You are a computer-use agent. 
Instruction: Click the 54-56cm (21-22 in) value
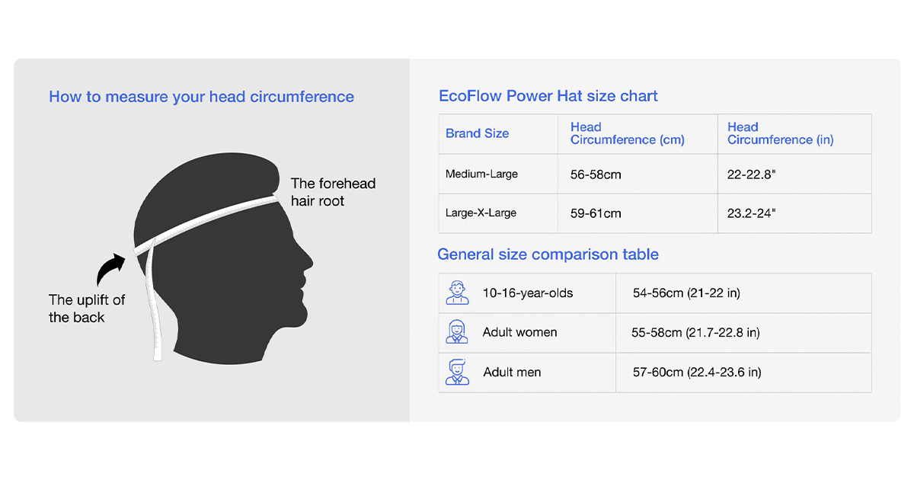pyautogui.click(x=686, y=293)
